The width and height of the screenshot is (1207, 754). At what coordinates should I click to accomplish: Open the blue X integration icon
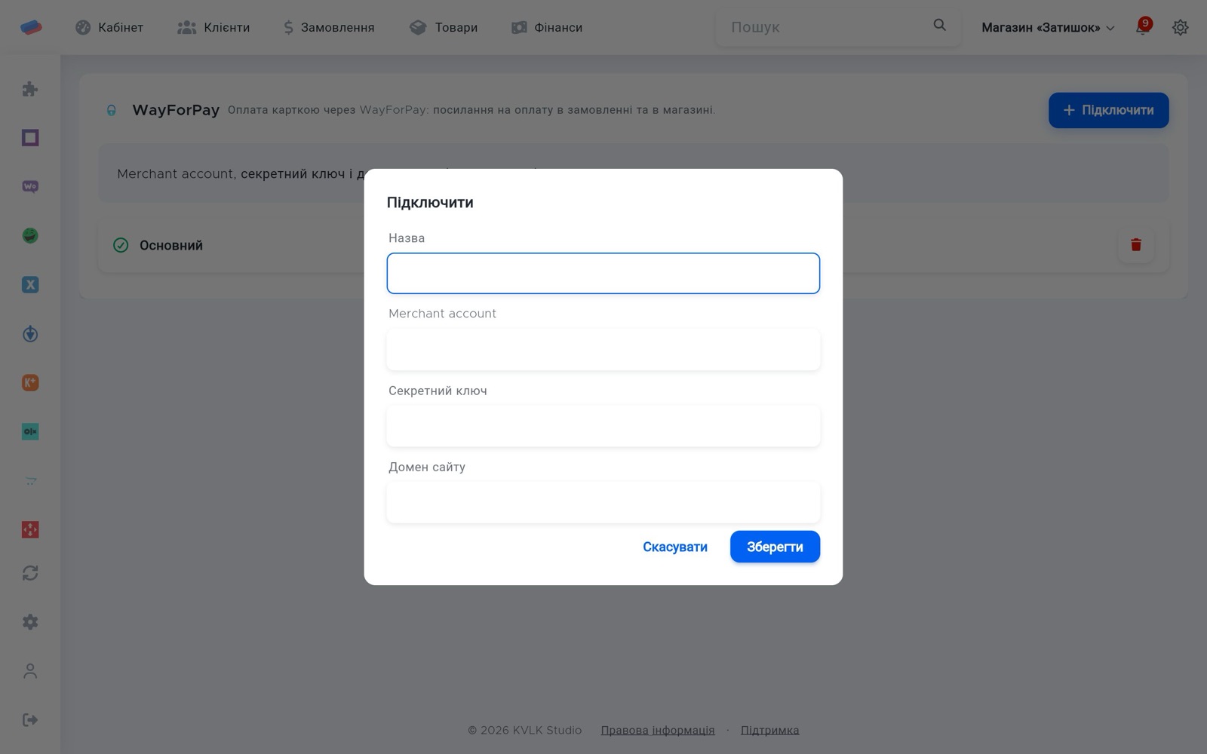[30, 285]
